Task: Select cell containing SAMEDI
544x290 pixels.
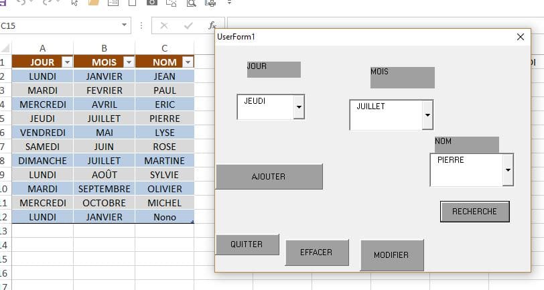Action: (42, 147)
